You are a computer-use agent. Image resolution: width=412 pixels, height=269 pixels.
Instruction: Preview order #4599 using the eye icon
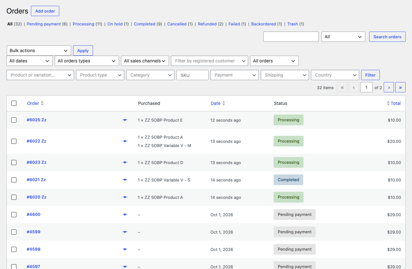125,232
